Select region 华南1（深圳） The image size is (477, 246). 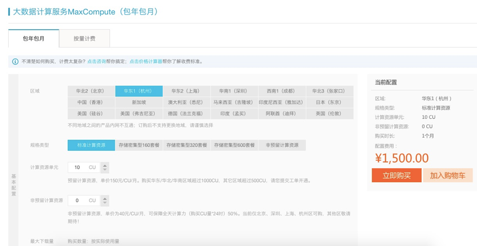(234, 91)
